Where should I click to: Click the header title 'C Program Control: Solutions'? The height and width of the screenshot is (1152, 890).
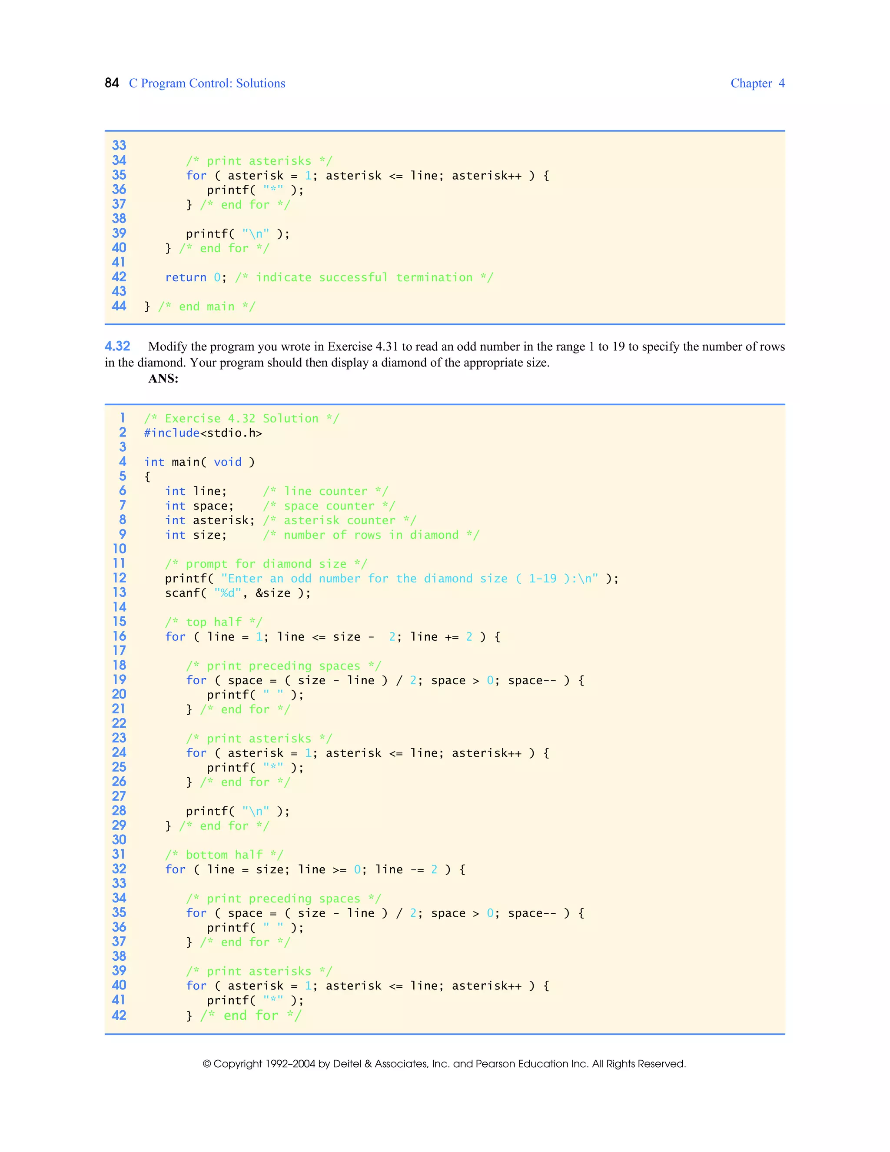[207, 83]
